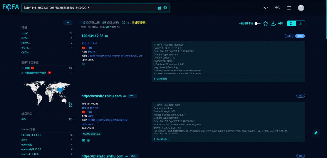327x158 pixels.
Task: Open API link in top header
Action: pos(266,8)
